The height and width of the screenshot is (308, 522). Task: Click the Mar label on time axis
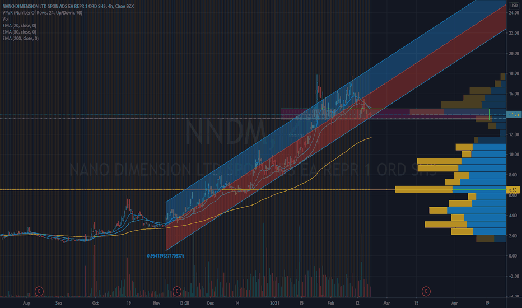(x=386, y=303)
